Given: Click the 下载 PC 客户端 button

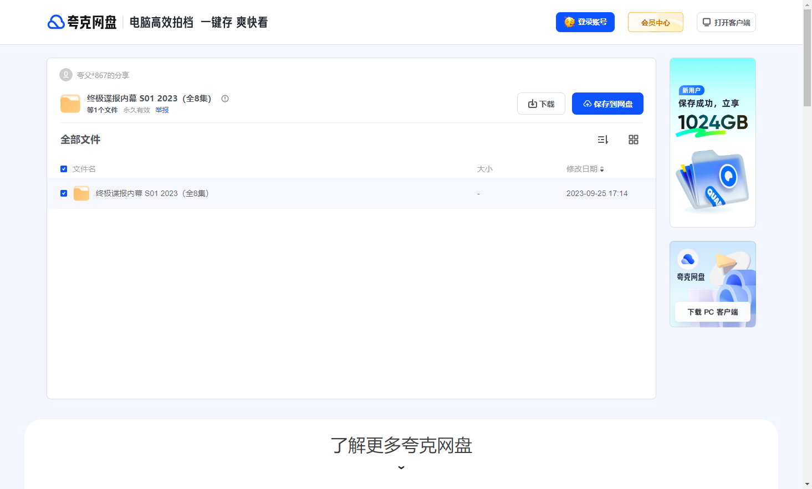Looking at the screenshot, I should click(713, 312).
